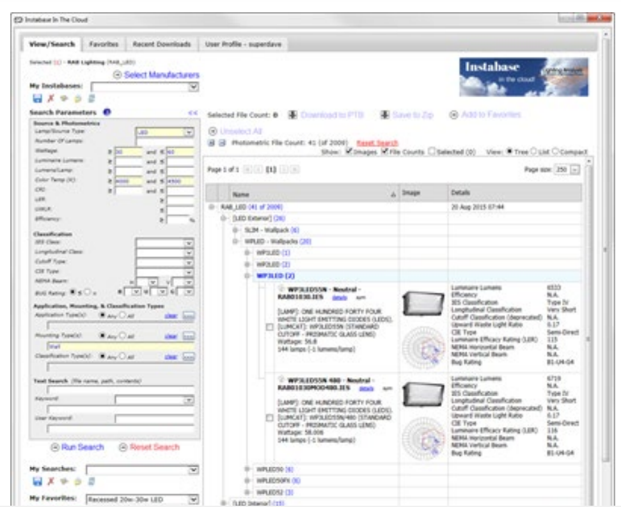Click the Unselect All icon
Image resolution: width=621 pixels, height=507 pixels.
(x=214, y=129)
